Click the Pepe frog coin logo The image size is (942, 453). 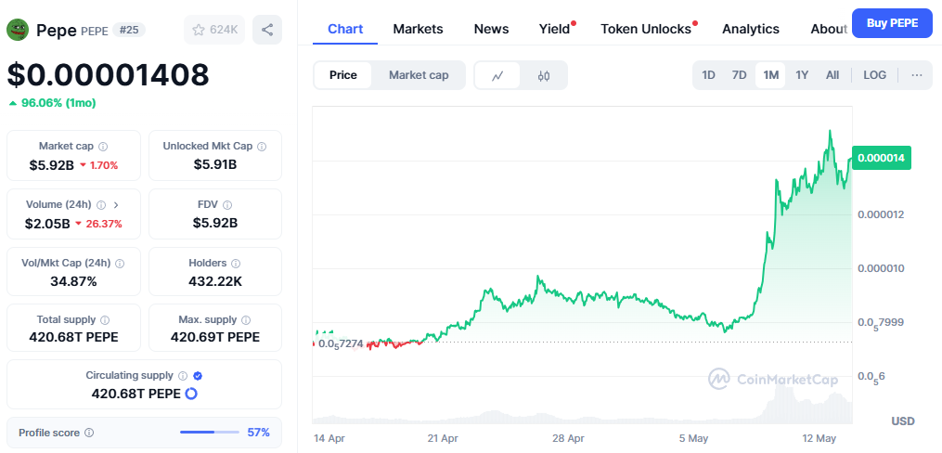(18, 30)
